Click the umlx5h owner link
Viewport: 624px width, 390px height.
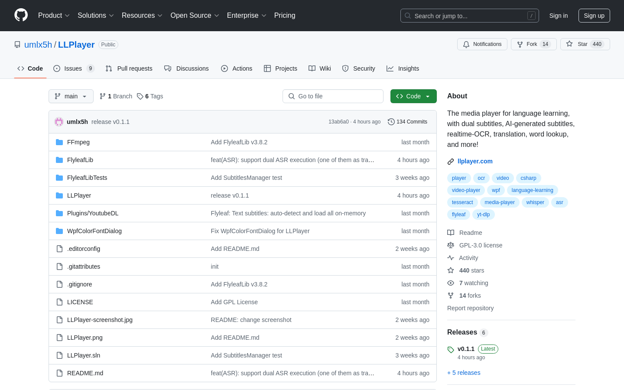coord(38,45)
